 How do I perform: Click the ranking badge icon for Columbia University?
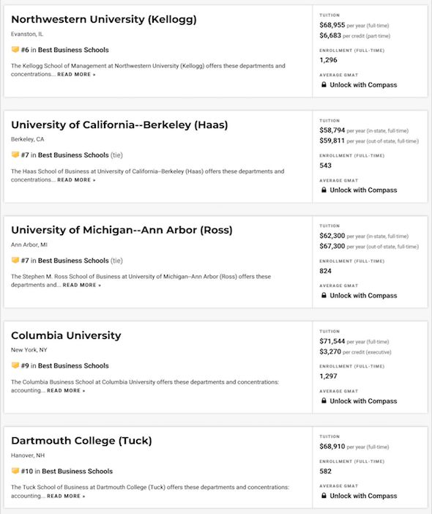pyautogui.click(x=15, y=365)
